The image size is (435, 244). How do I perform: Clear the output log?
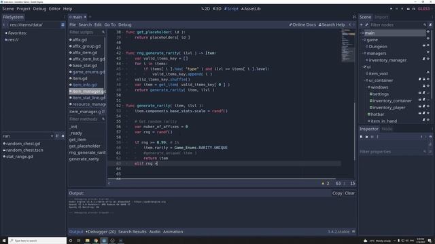(x=349, y=193)
